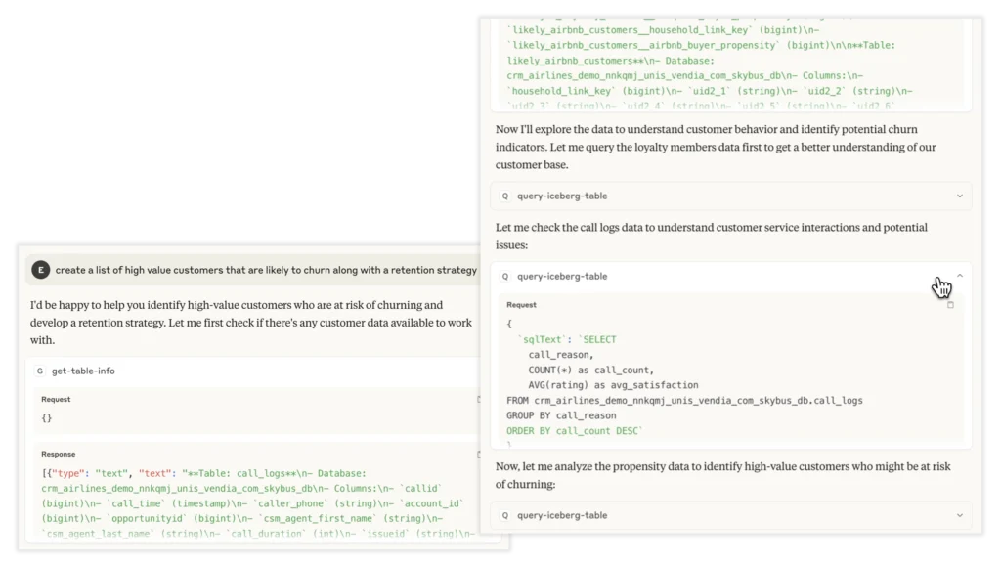Collapse the expanded call logs query-iceberg-table row
1001x567 pixels.
(960, 276)
